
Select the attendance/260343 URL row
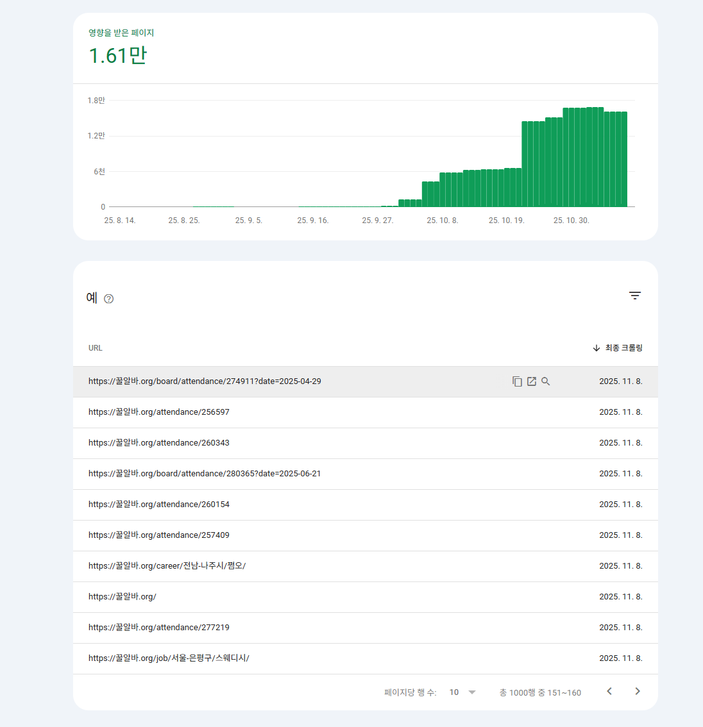[159, 443]
